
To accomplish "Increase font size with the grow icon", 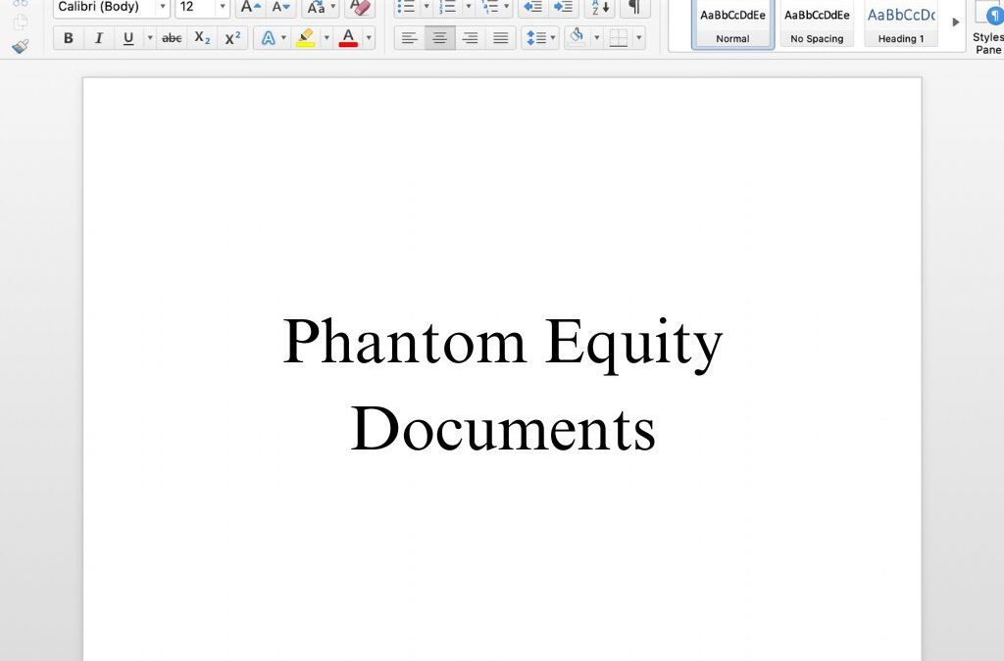I will tap(250, 7).
